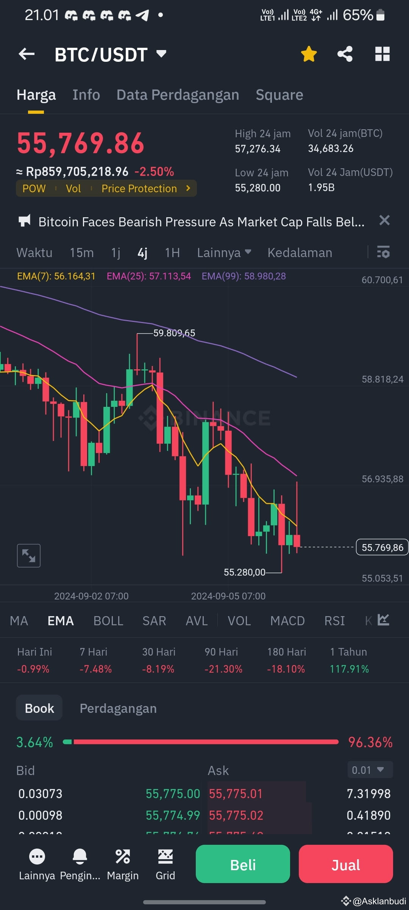Viewport: 409px width, 910px height.
Task: Toggle the favorite star icon
Action: pos(309,54)
